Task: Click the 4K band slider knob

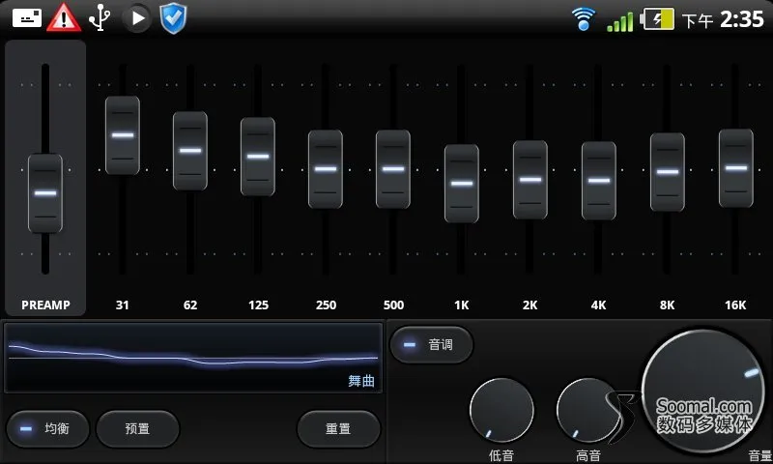Action: click(x=598, y=181)
